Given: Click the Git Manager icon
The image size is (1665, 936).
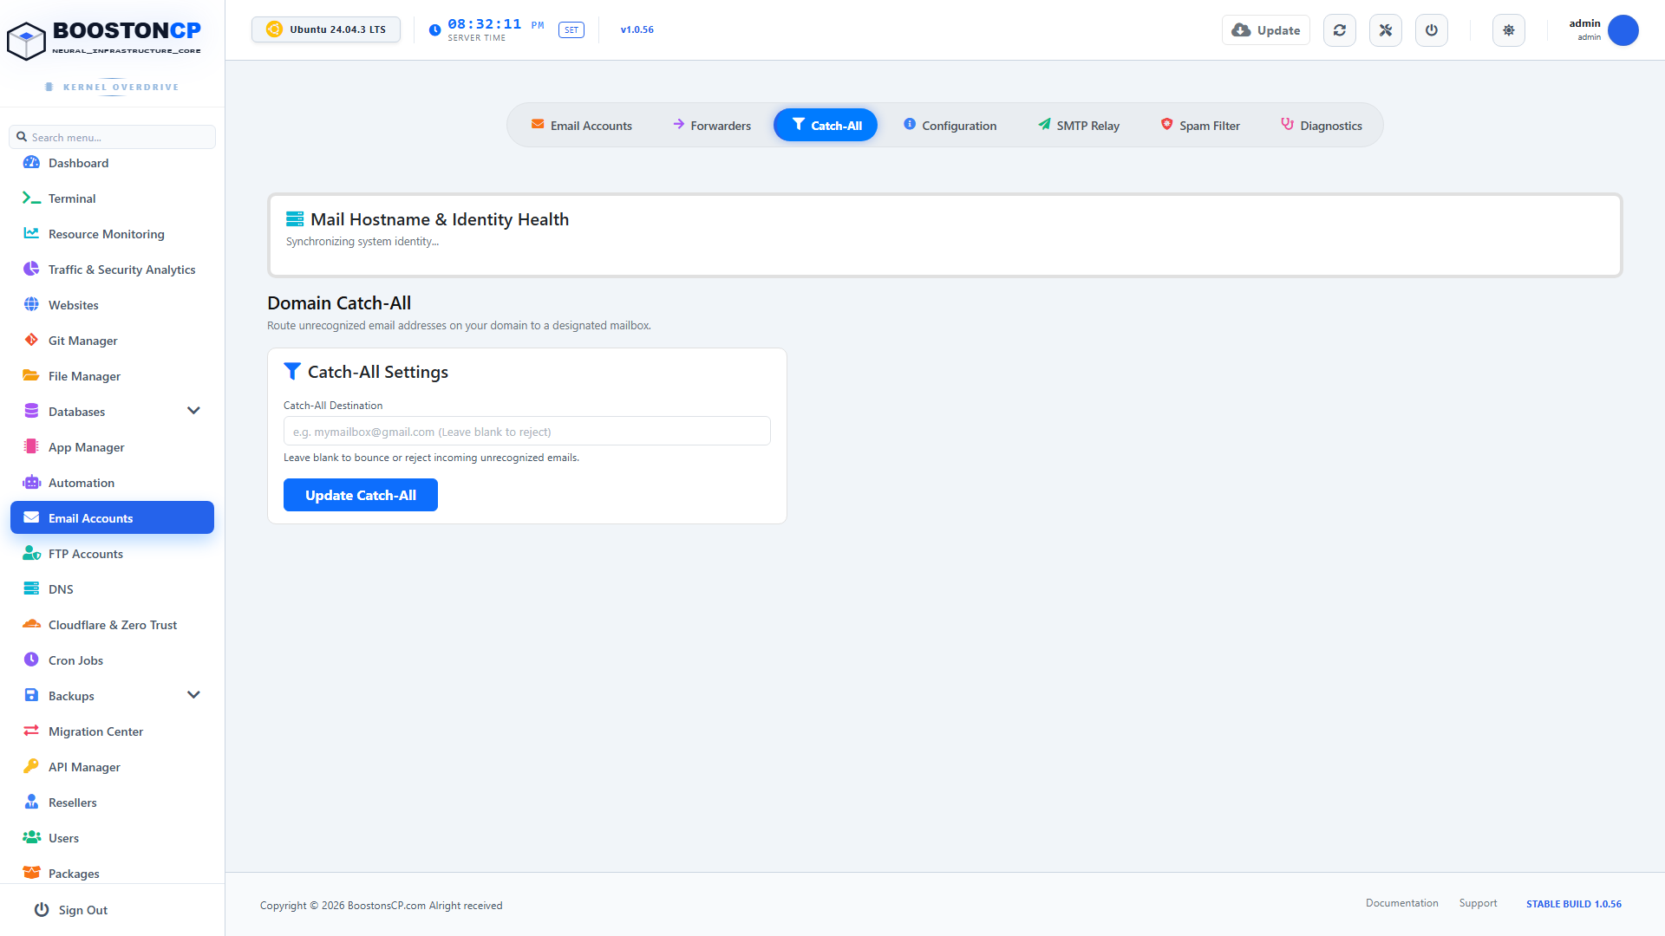Looking at the screenshot, I should (31, 341).
